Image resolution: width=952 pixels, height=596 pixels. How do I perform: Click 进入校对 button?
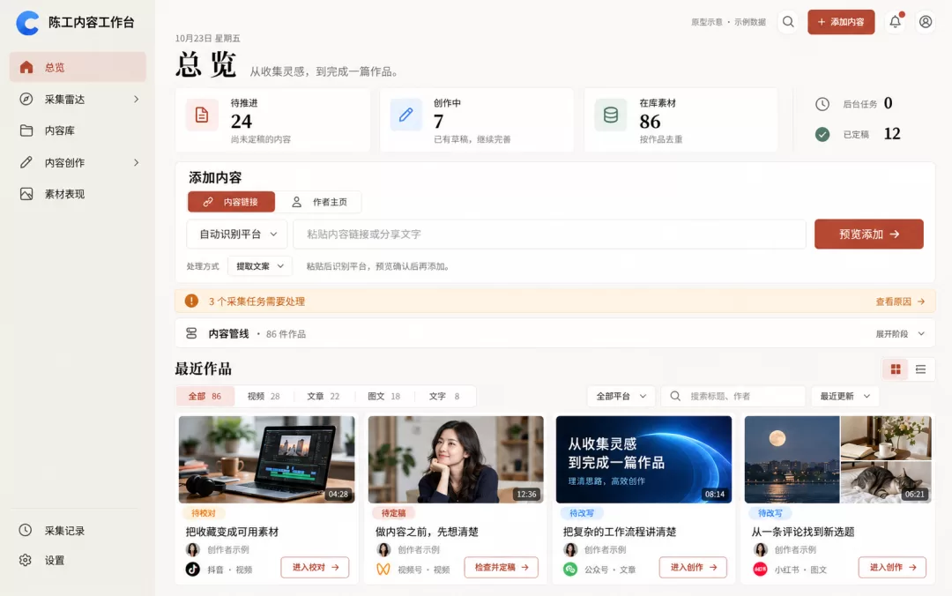(x=315, y=567)
